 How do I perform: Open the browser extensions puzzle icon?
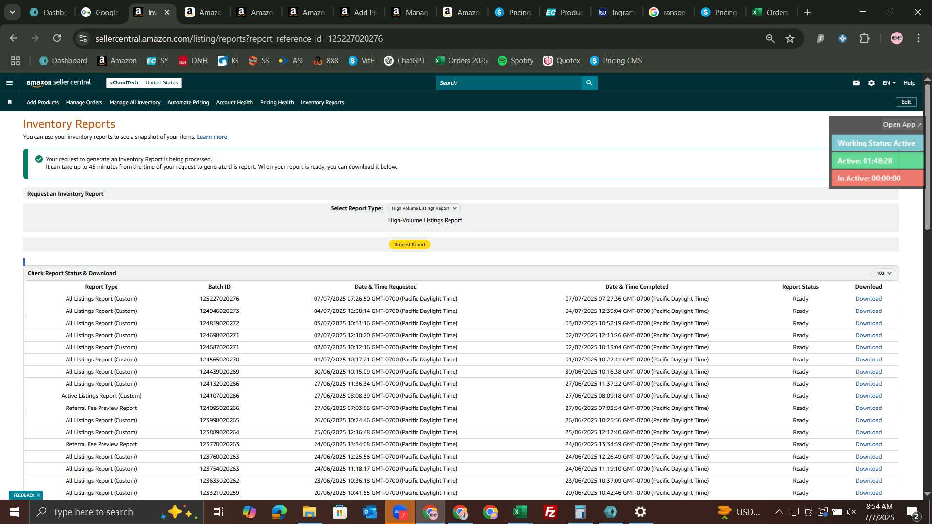[865, 38]
